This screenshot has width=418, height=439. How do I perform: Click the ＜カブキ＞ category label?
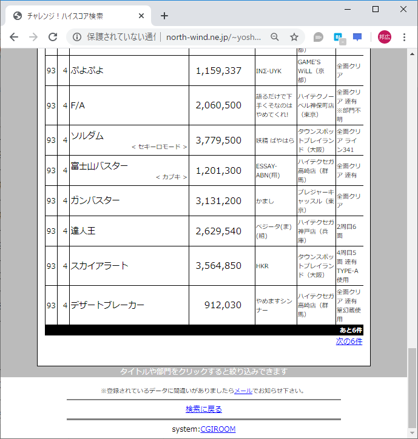click(172, 177)
